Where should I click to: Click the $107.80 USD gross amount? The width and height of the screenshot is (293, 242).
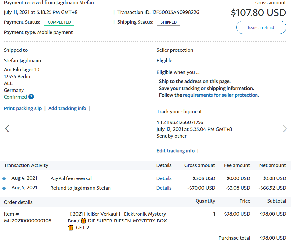point(258,13)
